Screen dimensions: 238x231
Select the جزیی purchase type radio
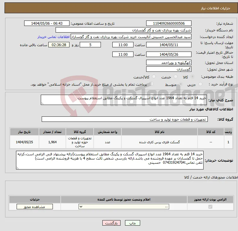pos(200,84)
